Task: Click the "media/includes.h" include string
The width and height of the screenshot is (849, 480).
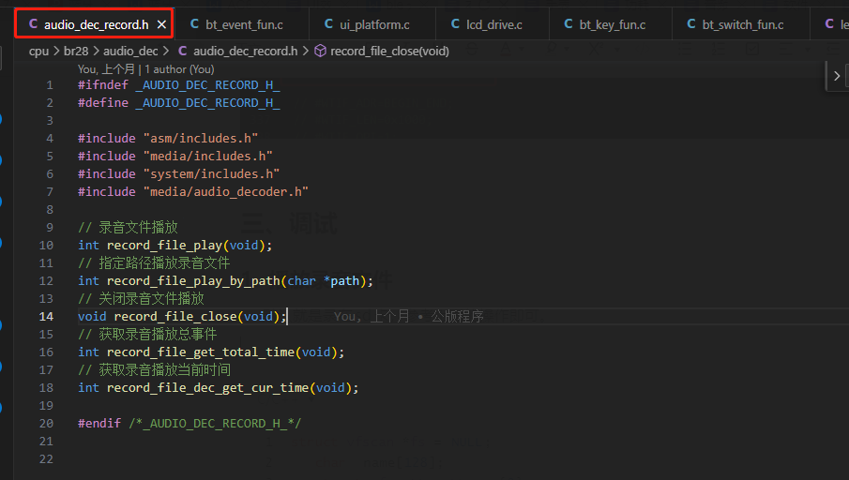Action: (x=208, y=157)
